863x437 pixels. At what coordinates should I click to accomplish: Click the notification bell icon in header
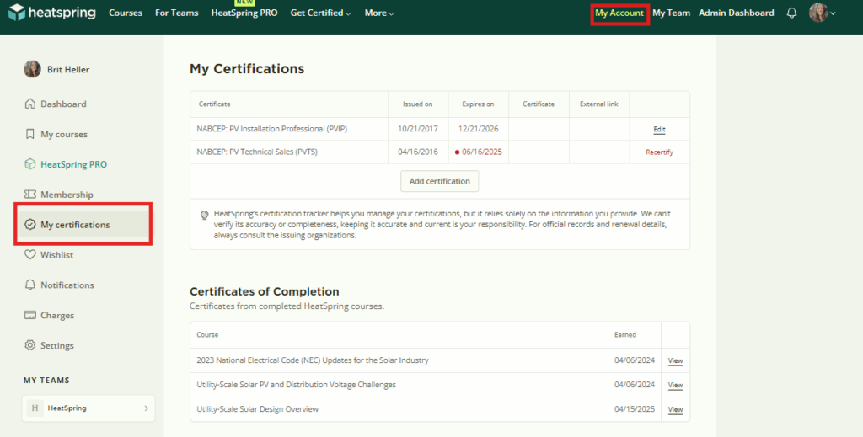point(791,13)
